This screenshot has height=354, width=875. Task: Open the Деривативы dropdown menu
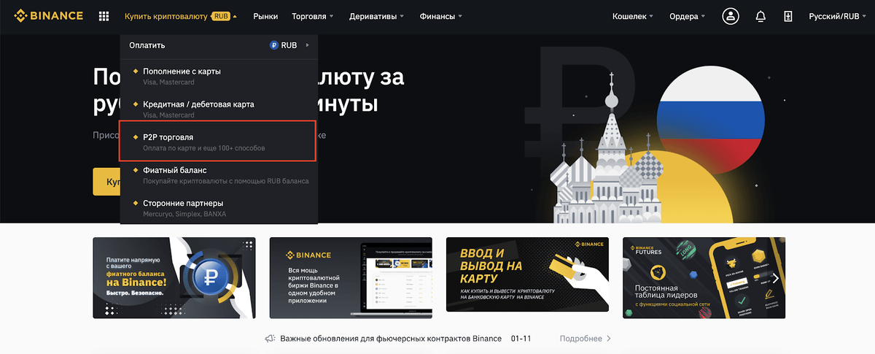pyautogui.click(x=377, y=16)
